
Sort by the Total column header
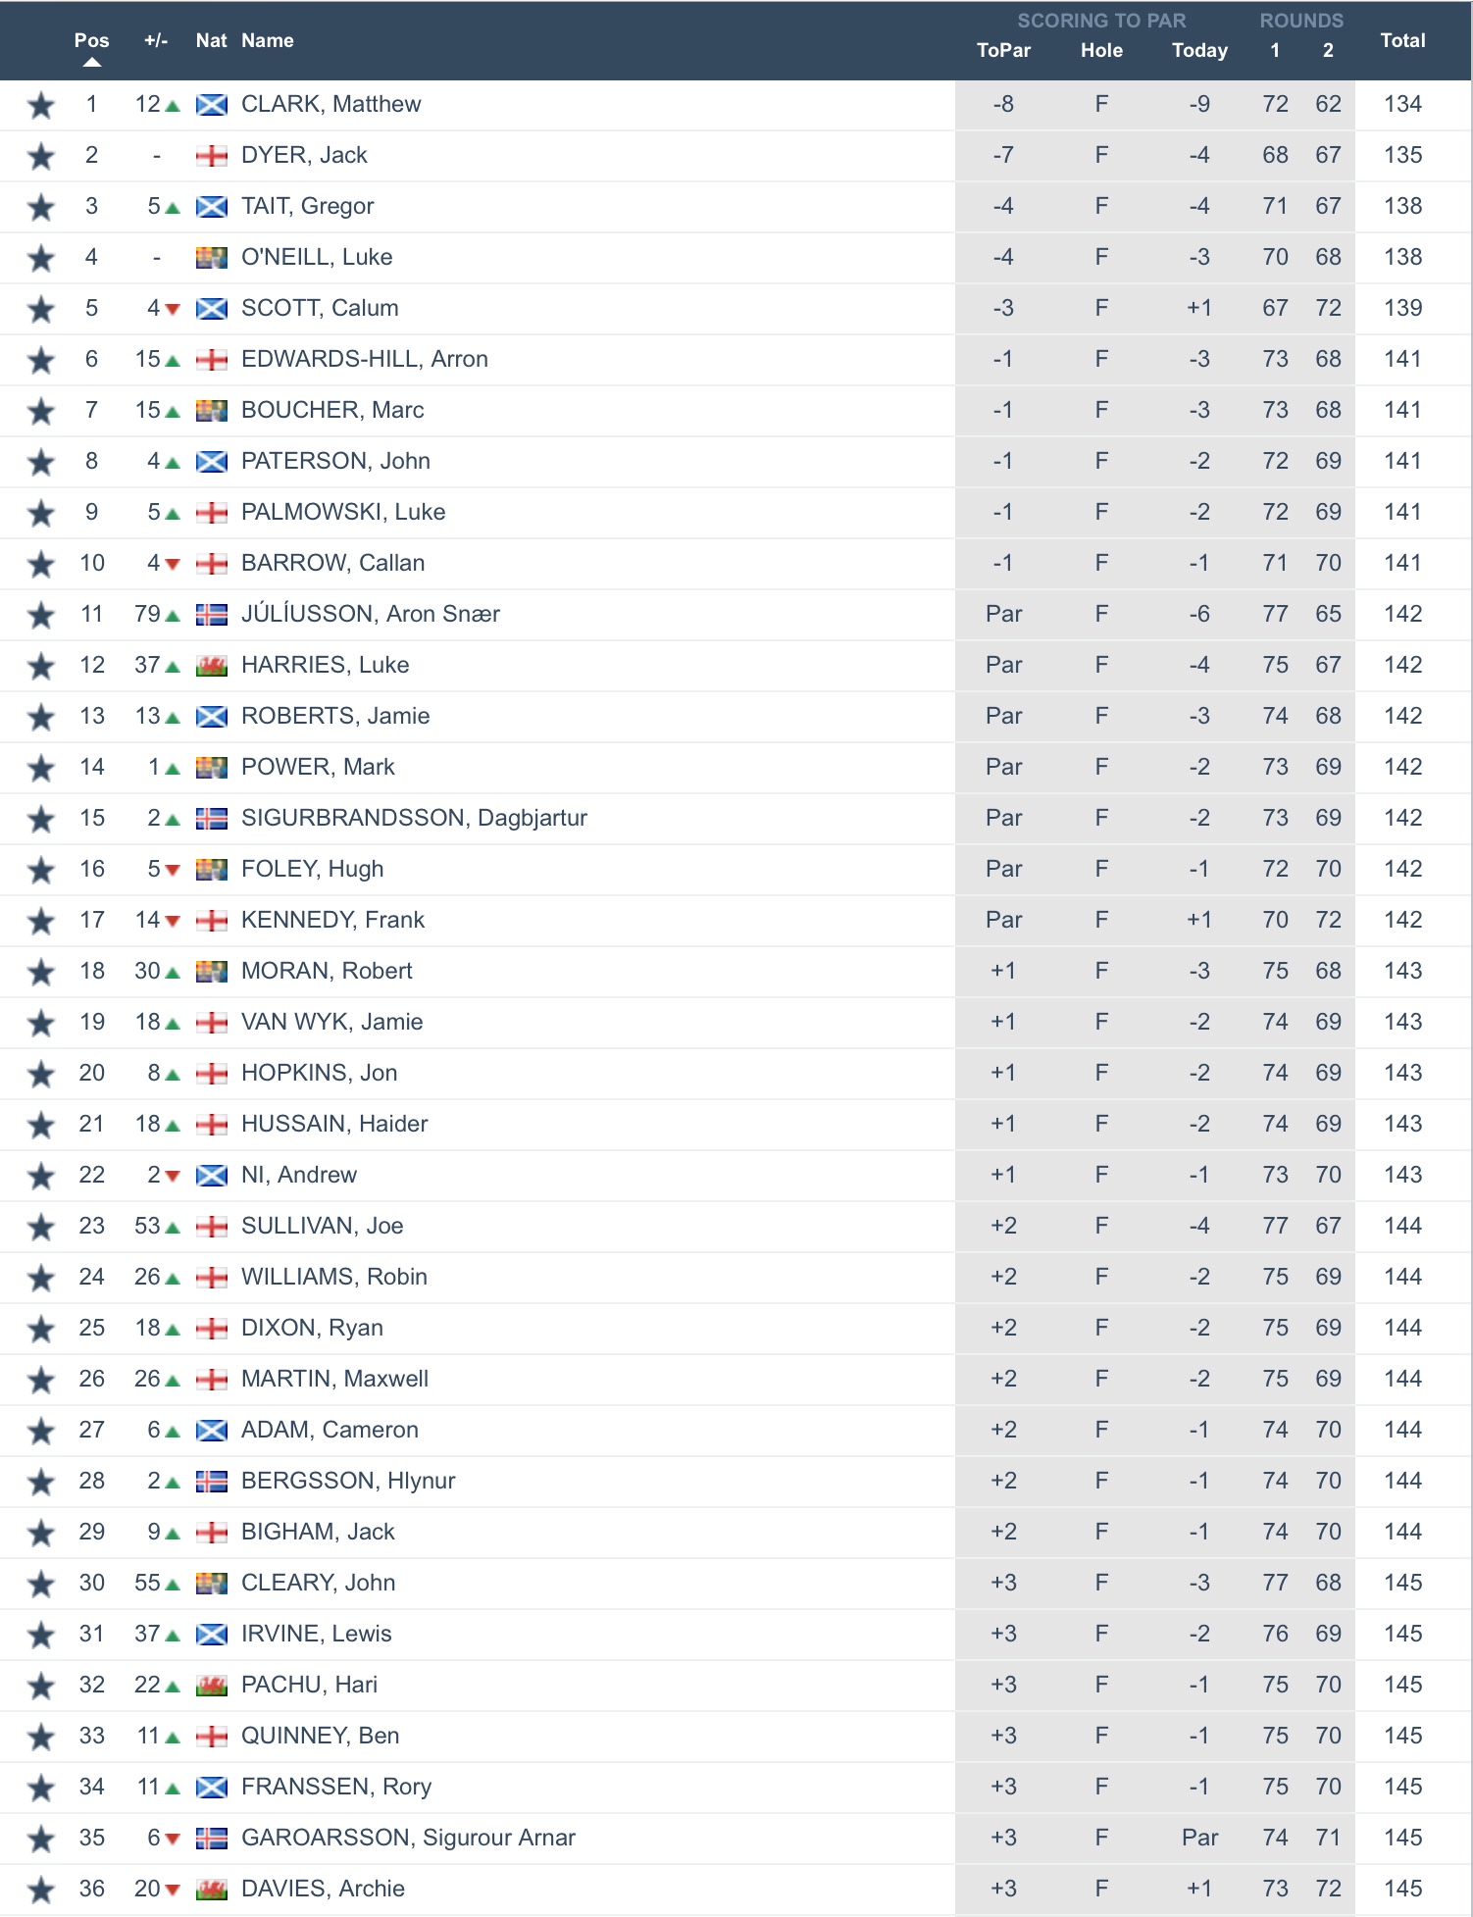tap(1402, 40)
